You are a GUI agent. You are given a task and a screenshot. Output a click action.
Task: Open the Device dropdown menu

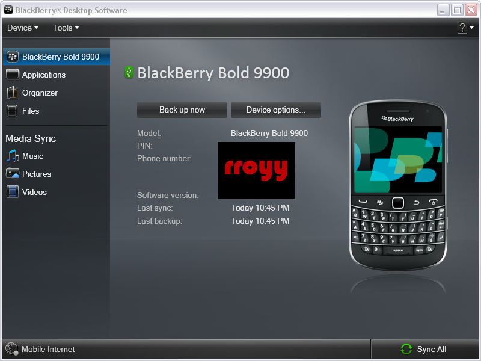(22, 28)
